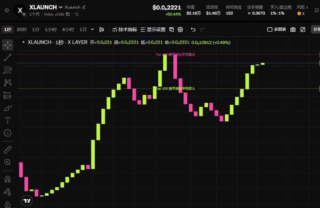The width and height of the screenshot is (320, 208).
Task: Select the Text annotation tool
Action: (8, 120)
